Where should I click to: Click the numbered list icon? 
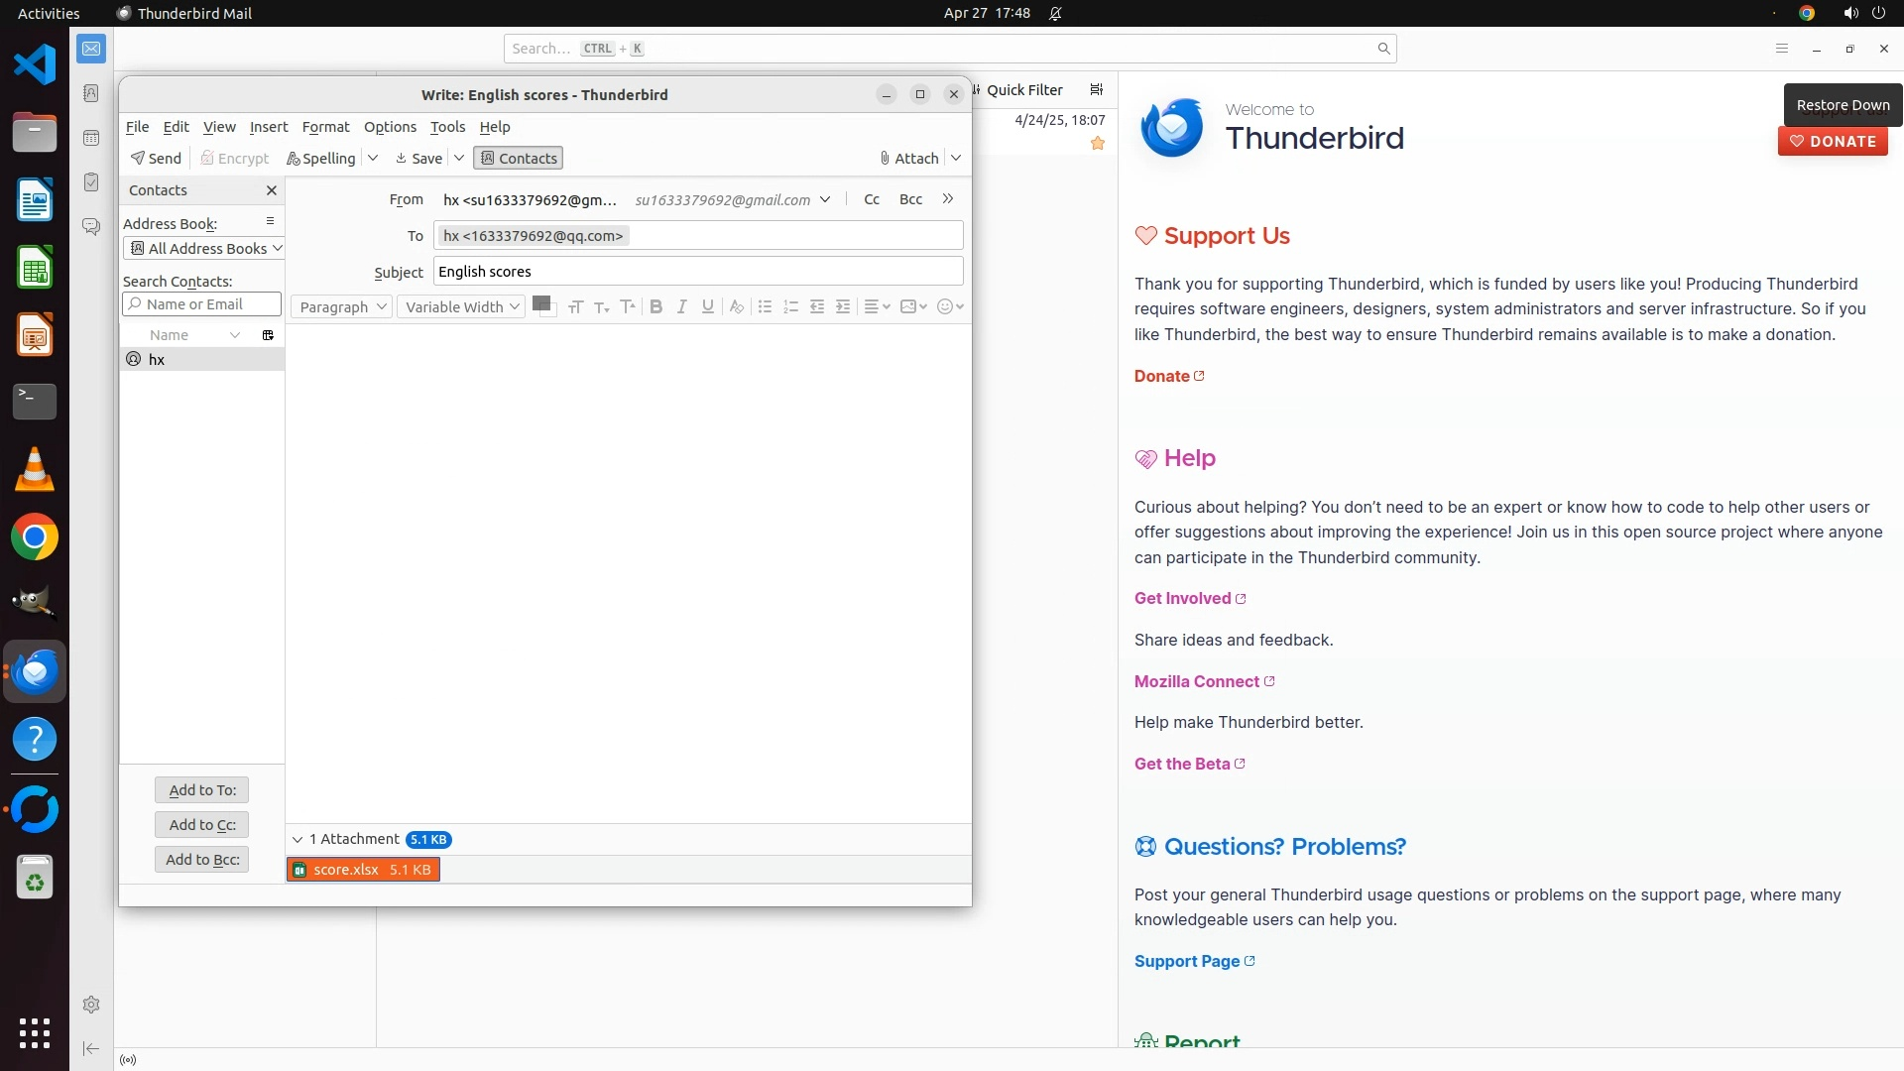[790, 307]
